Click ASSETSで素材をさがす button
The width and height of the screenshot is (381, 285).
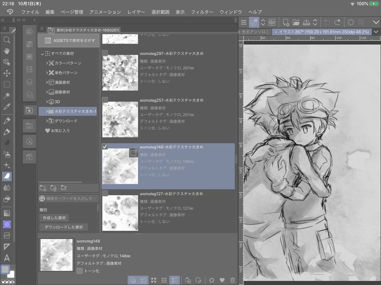[x=68, y=40]
